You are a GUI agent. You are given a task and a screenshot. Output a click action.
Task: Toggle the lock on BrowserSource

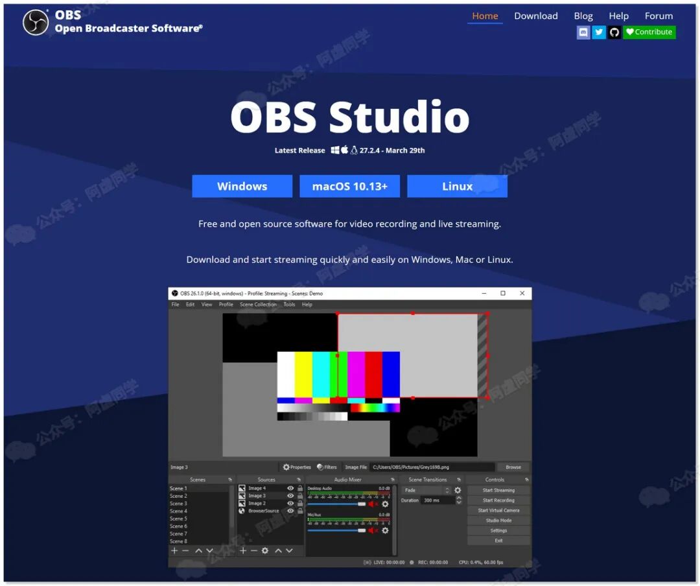pos(300,511)
